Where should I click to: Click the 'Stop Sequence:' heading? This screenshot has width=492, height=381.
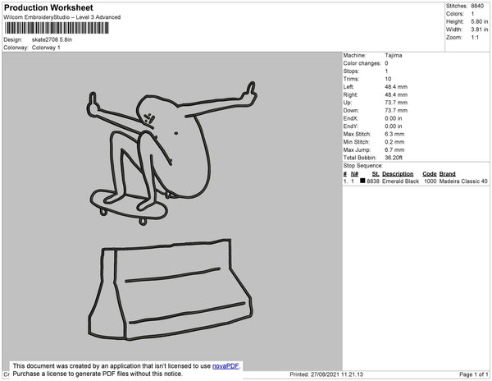tap(363, 166)
